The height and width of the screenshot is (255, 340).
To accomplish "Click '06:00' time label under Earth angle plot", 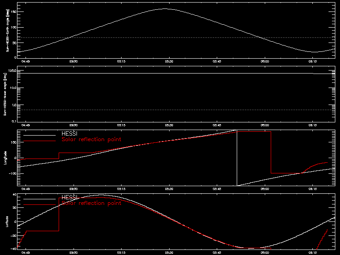I will pyautogui.click(x=265, y=61).
